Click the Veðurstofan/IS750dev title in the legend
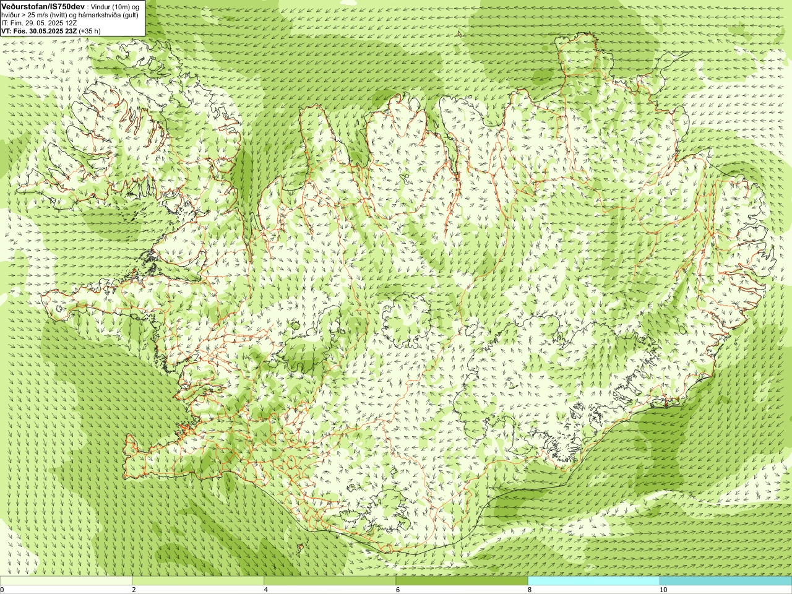Viewport: 792px width, 594px height. pyautogui.click(x=43, y=6)
